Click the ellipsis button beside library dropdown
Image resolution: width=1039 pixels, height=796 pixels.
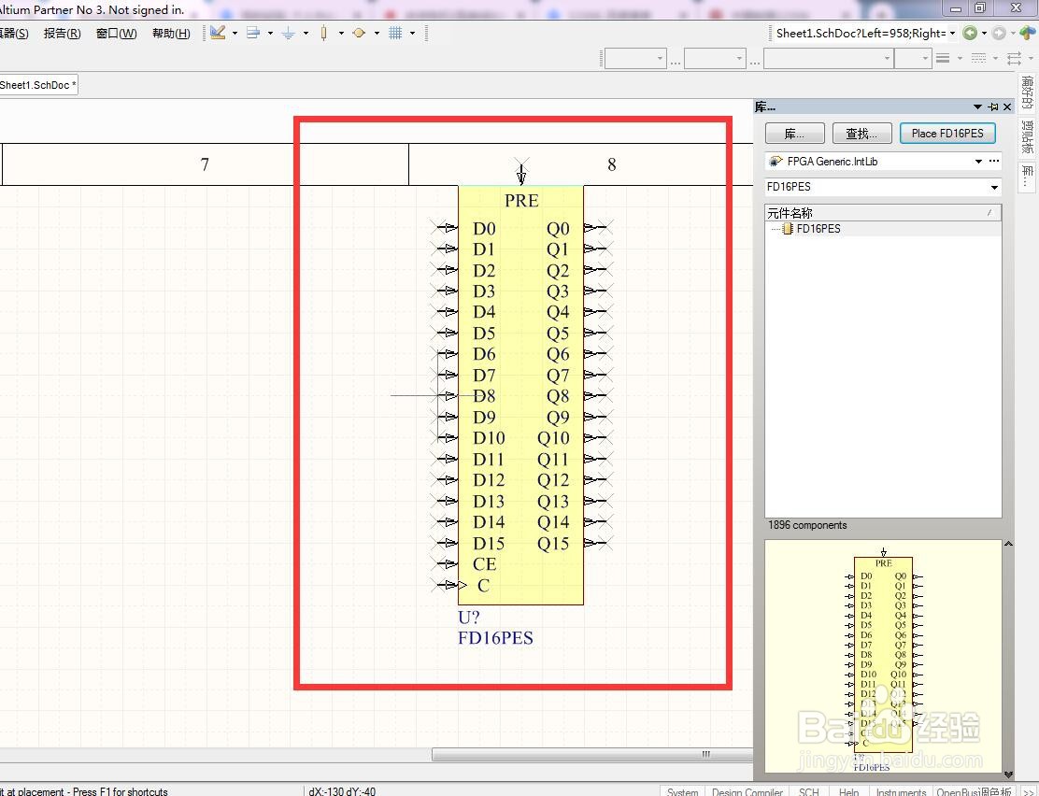[x=993, y=161]
